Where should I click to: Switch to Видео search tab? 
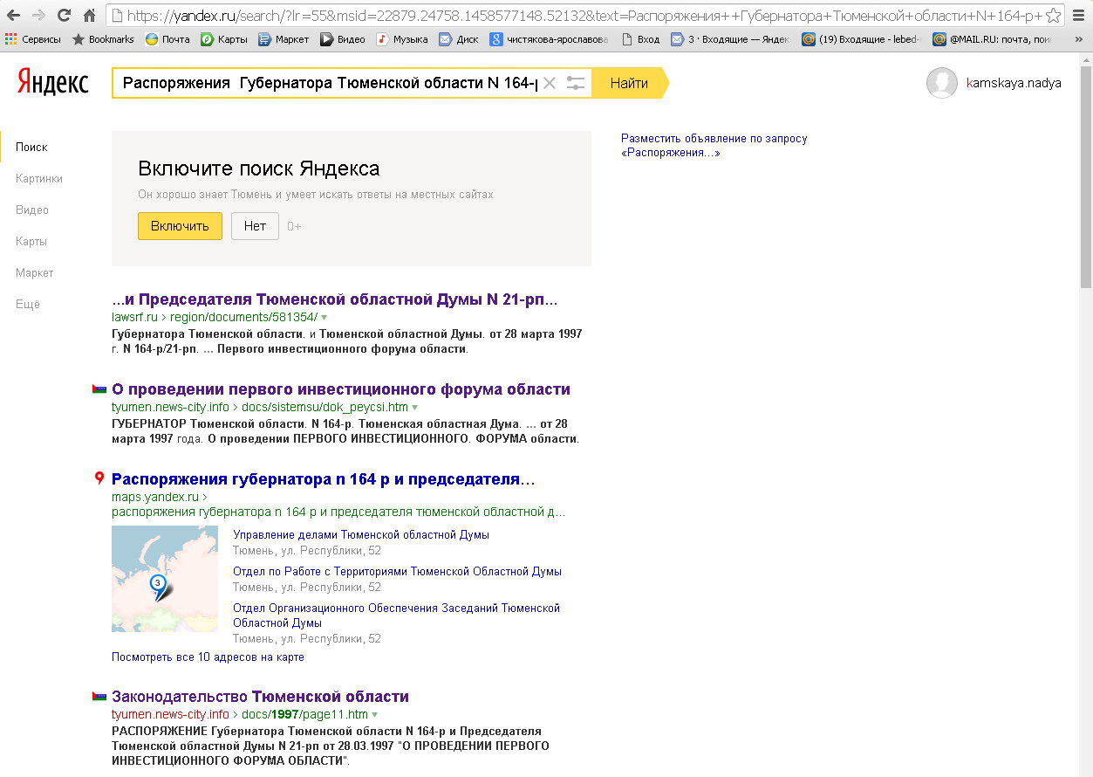pyautogui.click(x=32, y=210)
